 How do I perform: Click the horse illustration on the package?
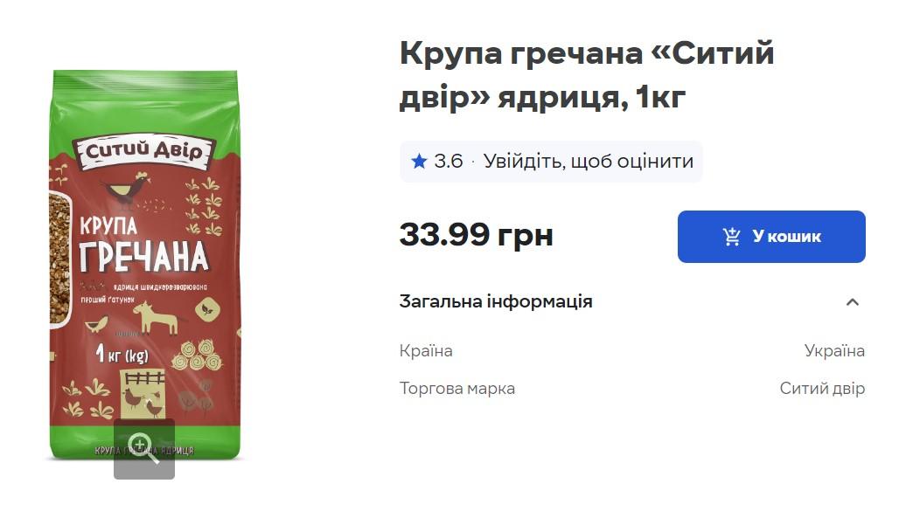(157, 317)
